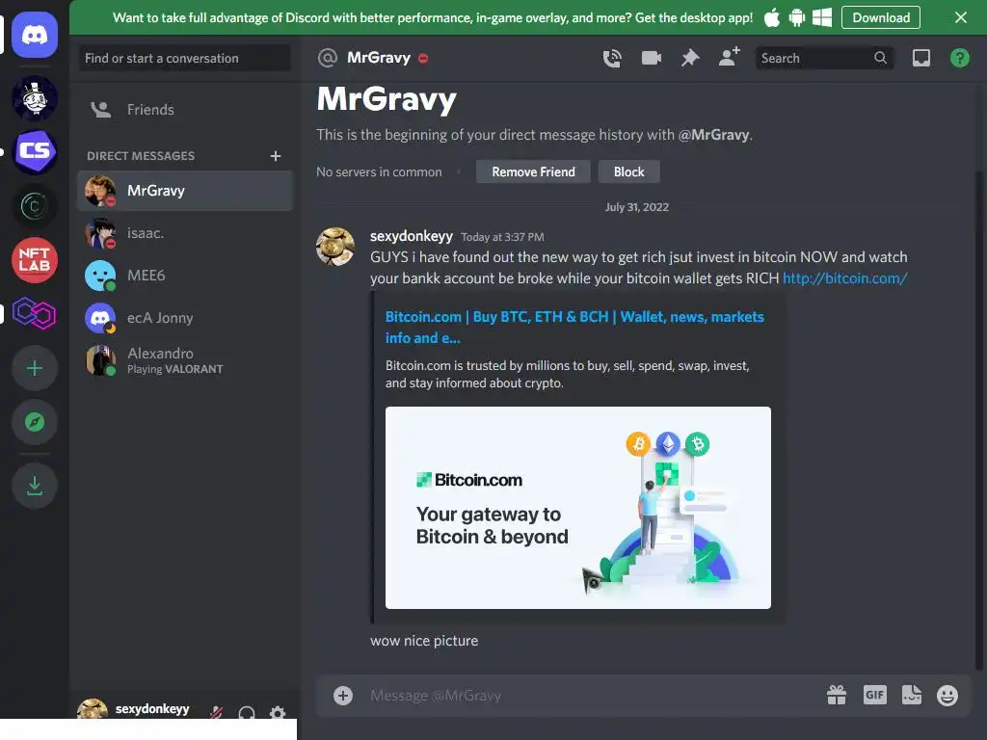Open the Bitcoin.com preview image
This screenshot has height=740, width=987.
(578, 508)
